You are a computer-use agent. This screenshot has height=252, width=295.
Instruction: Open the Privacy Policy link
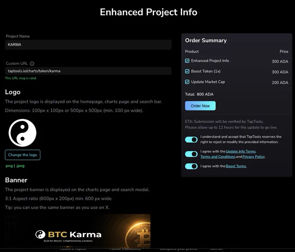pos(253,156)
